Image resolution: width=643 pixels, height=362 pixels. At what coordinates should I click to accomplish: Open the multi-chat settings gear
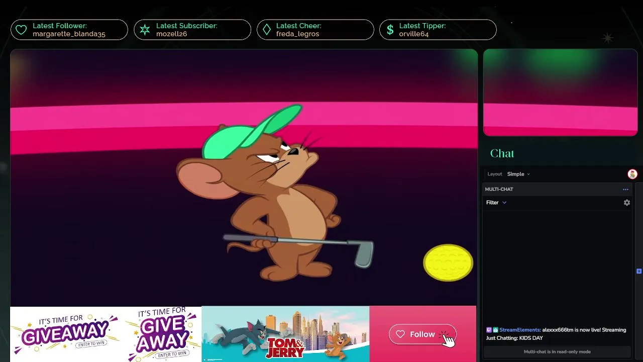(x=627, y=203)
